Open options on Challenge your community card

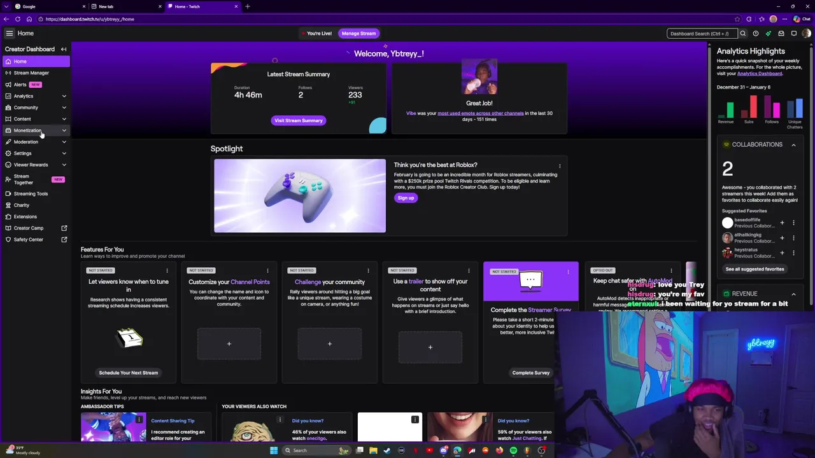(x=368, y=270)
